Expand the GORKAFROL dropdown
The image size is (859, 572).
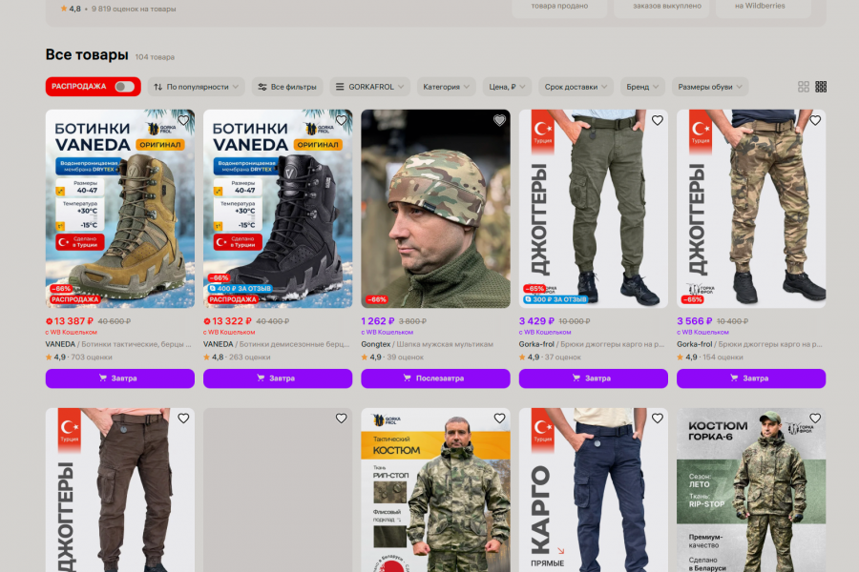tap(369, 87)
